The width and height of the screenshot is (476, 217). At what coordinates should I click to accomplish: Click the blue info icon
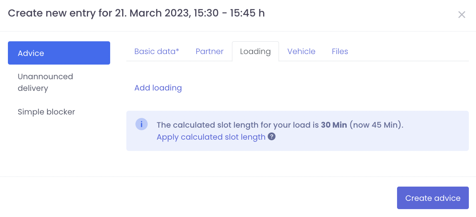pyautogui.click(x=141, y=124)
